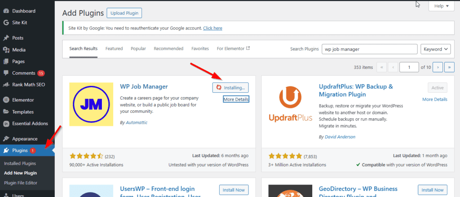
Task: Click Install Now for UsersWP
Action: pyautogui.click(x=234, y=190)
